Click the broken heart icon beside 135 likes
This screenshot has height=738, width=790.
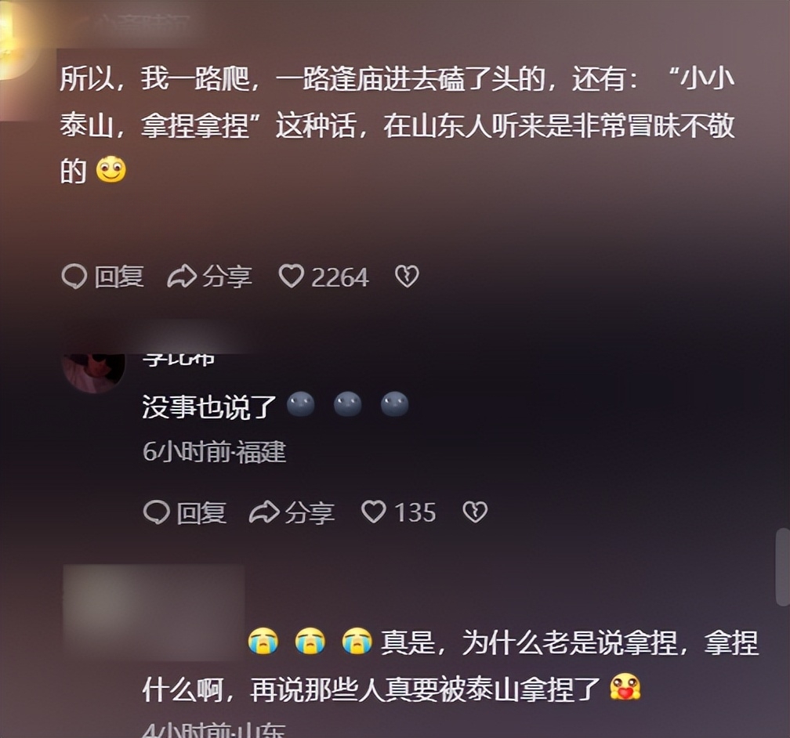pyautogui.click(x=475, y=512)
